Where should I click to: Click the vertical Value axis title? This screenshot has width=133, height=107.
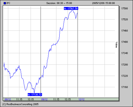tap(117, 45)
